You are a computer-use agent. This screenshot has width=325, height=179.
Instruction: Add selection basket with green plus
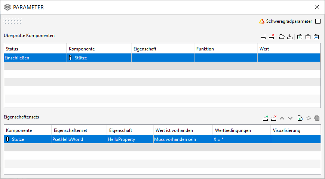pos(300,37)
